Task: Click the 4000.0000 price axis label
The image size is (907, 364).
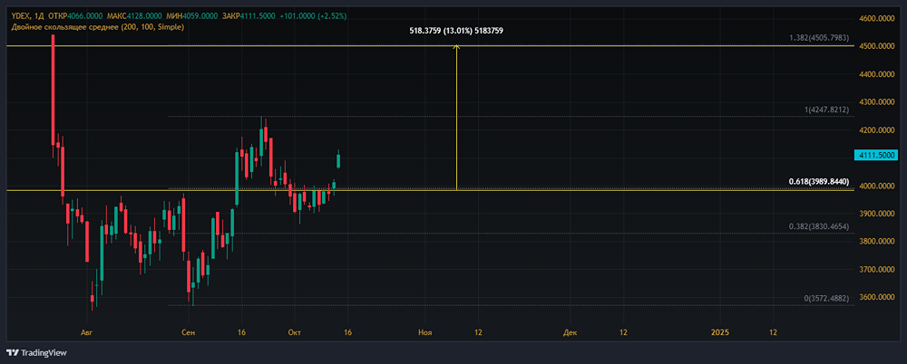Action: 877,186
